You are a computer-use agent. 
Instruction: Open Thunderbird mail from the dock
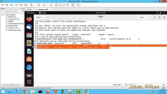tap(29, 27)
